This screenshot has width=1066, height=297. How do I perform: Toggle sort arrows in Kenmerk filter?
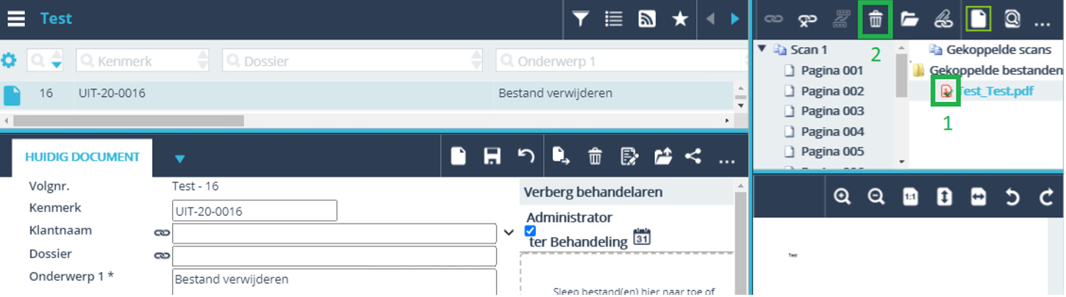204,60
